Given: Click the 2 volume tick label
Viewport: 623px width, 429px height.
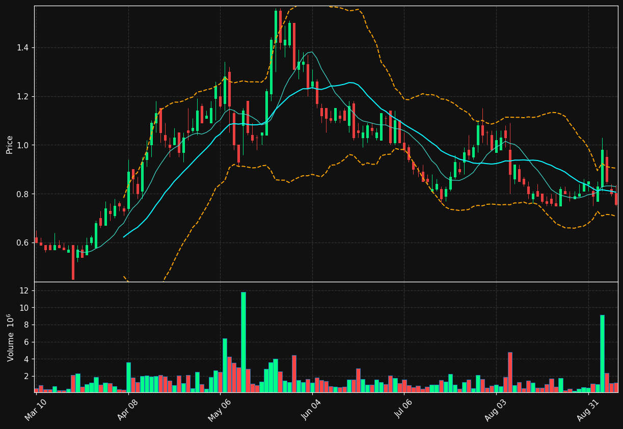Looking at the screenshot, I should (x=27, y=377).
